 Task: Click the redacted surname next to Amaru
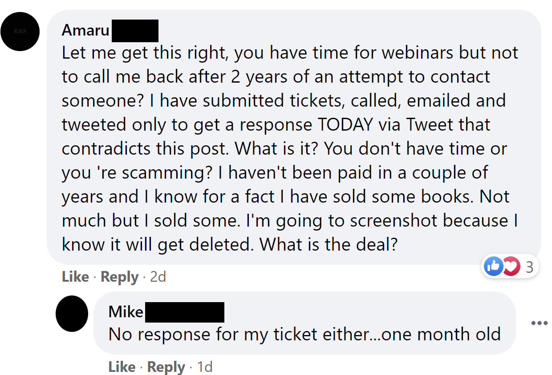tap(135, 31)
